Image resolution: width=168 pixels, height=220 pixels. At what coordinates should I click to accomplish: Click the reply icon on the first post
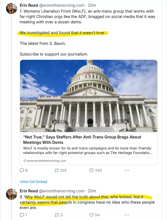[x=22, y=170]
